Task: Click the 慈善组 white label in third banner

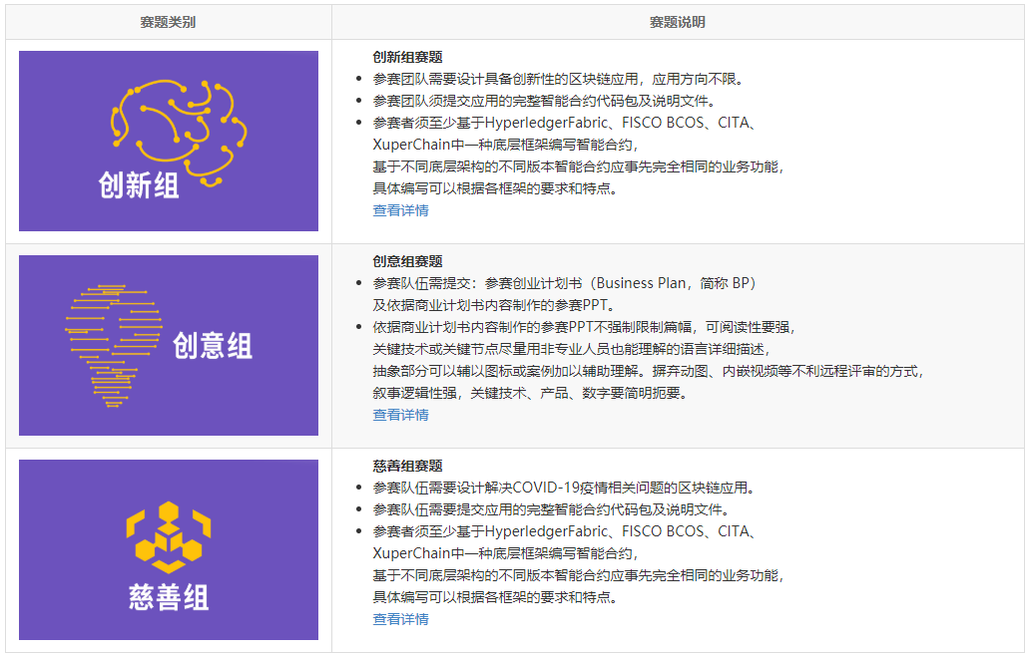Action: tap(169, 598)
